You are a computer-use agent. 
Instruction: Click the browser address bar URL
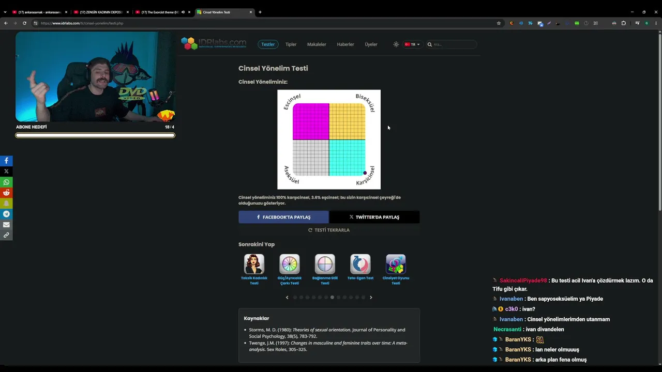click(82, 23)
